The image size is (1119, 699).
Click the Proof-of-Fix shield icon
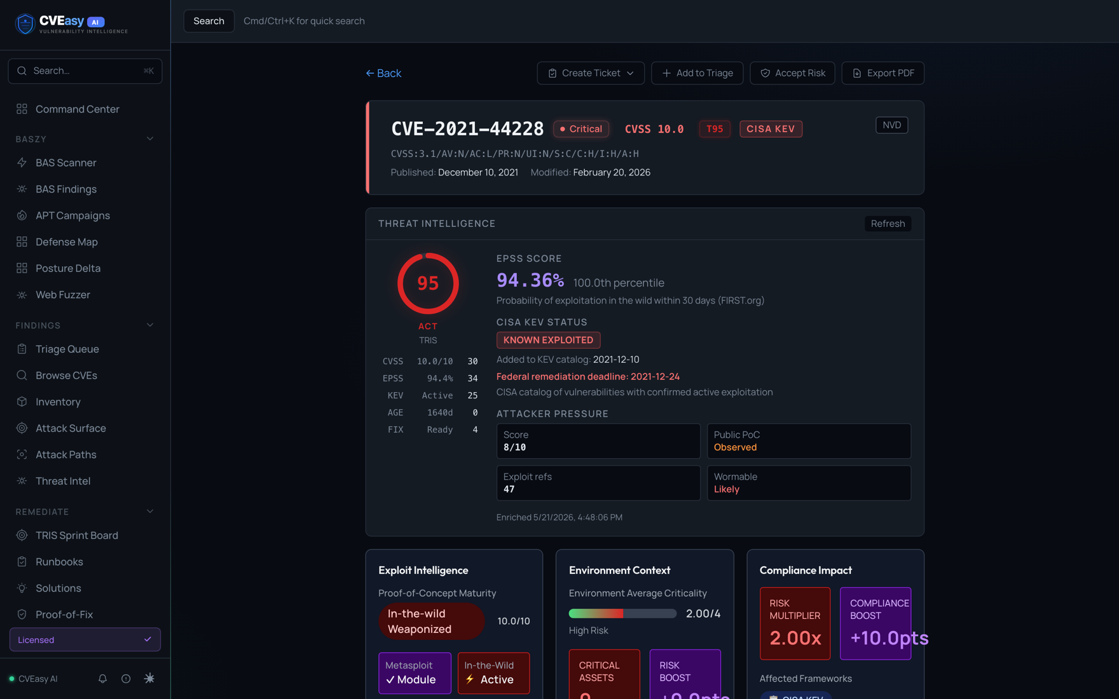click(x=22, y=614)
